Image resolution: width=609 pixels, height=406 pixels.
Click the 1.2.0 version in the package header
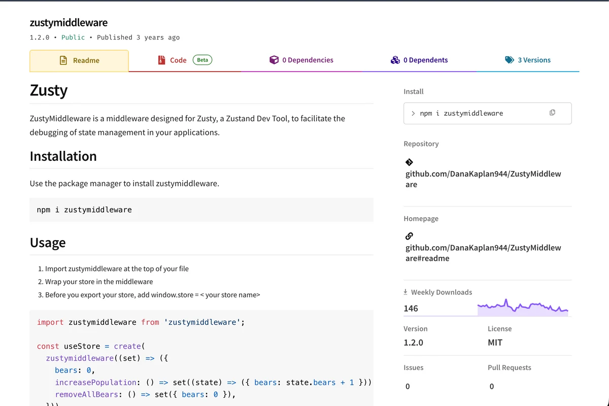(x=40, y=37)
